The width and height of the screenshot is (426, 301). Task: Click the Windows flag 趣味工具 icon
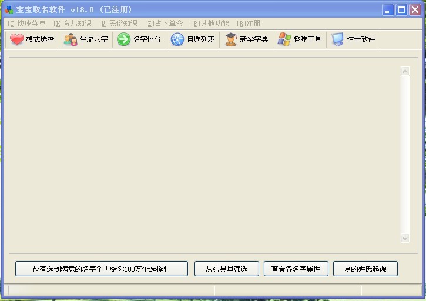(284, 39)
